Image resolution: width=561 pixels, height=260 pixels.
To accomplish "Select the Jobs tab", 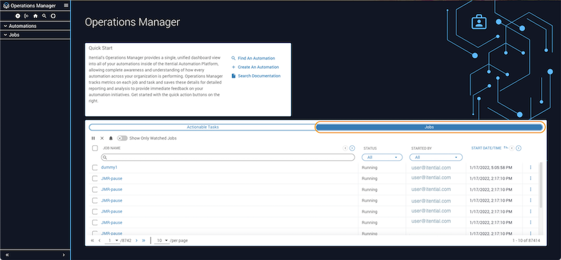I will pyautogui.click(x=430, y=127).
